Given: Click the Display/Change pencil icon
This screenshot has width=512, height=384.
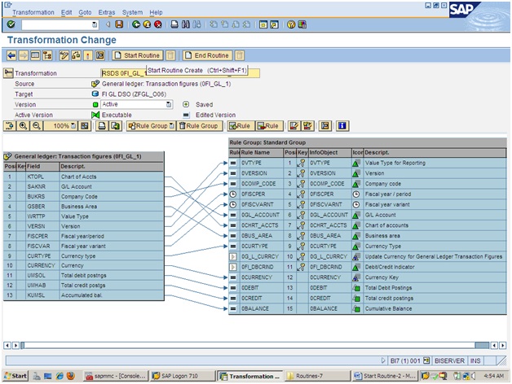Looking at the screenshot, I should (x=64, y=55).
